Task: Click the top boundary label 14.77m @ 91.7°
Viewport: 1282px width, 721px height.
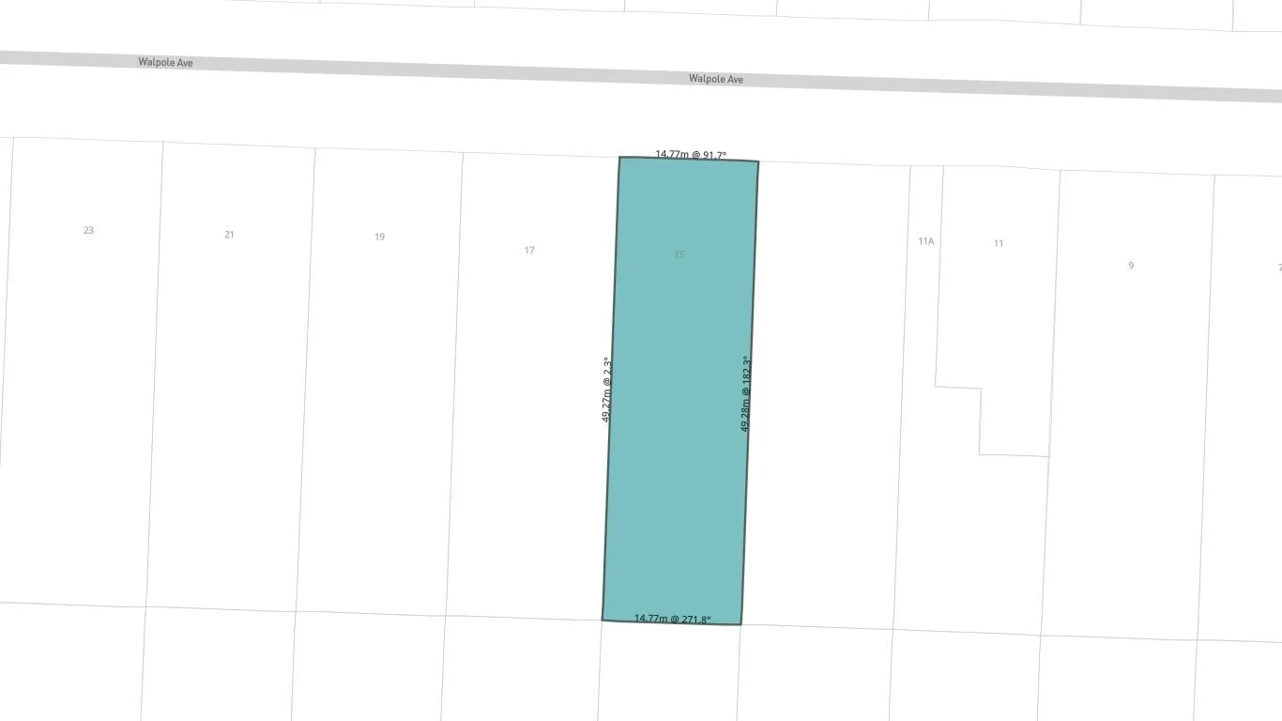Action: [691, 154]
